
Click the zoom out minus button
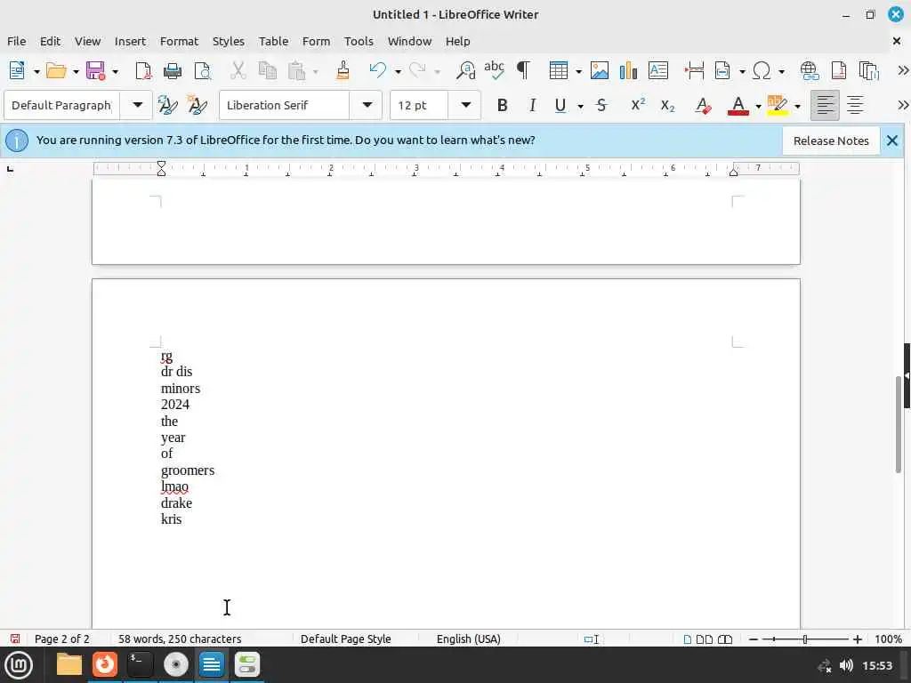click(754, 639)
